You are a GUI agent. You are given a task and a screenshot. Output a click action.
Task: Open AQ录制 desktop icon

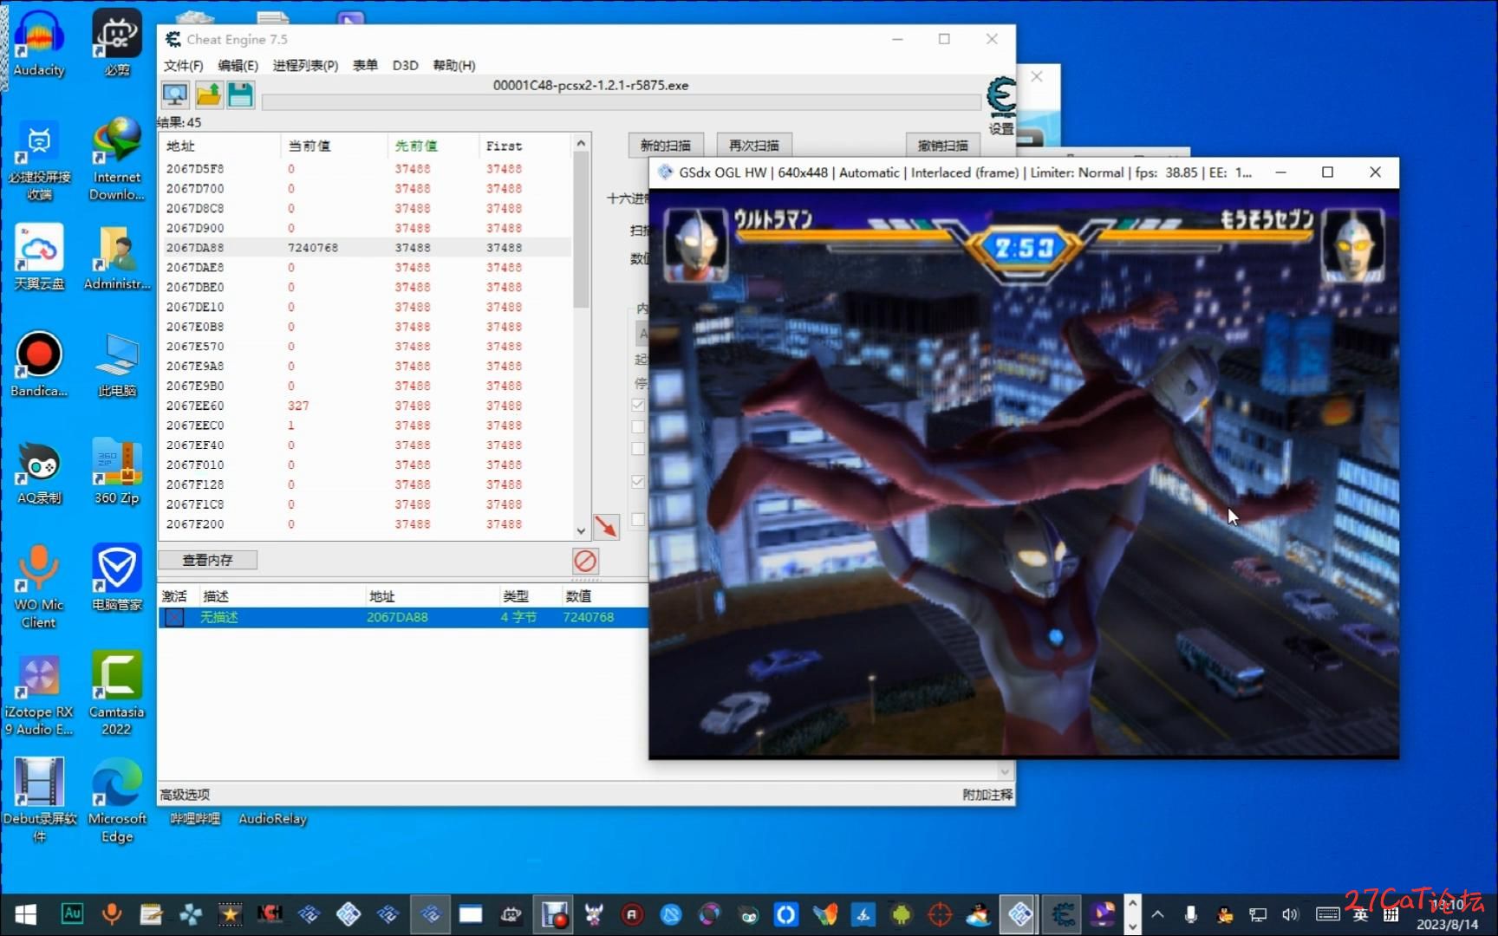[x=39, y=471]
